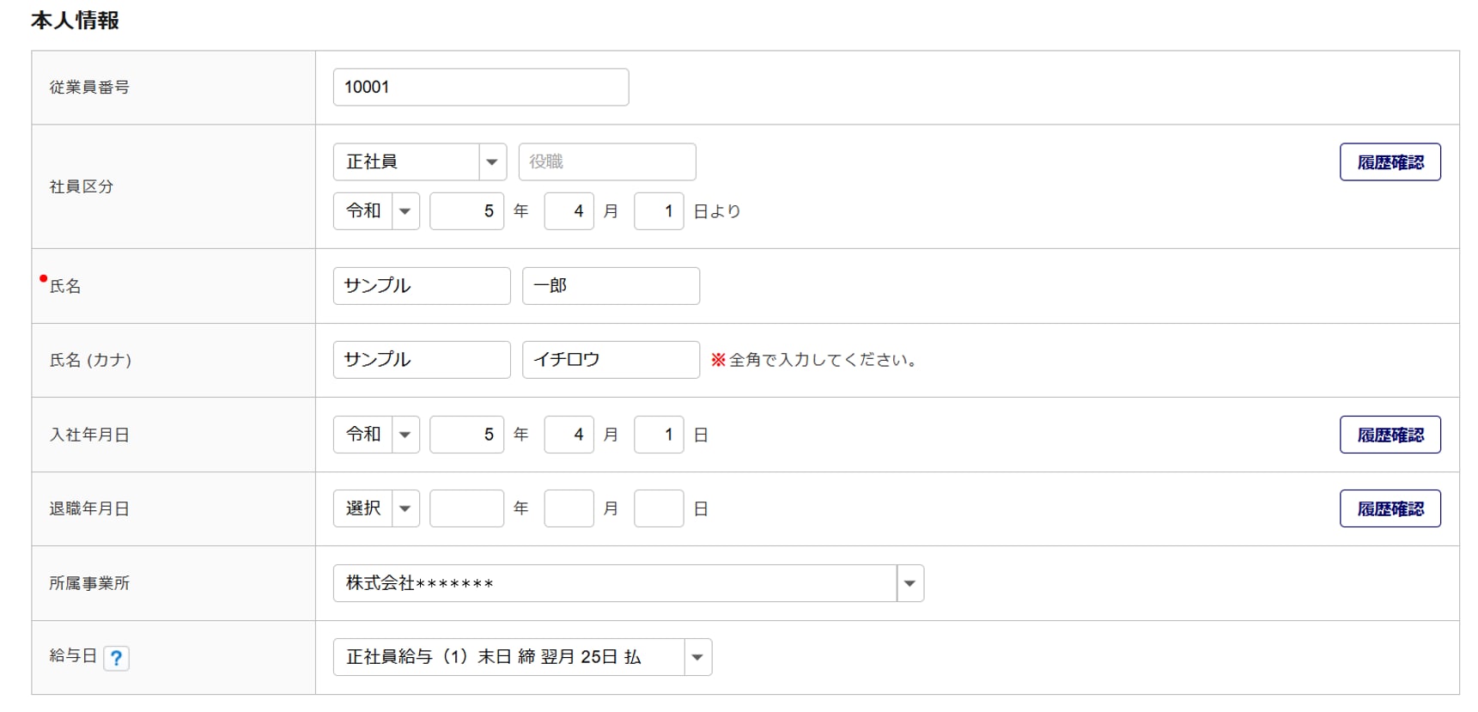1478x712 pixels.
Task: Click 履歴確認 button in 社員区分 row
Action: (x=1390, y=162)
